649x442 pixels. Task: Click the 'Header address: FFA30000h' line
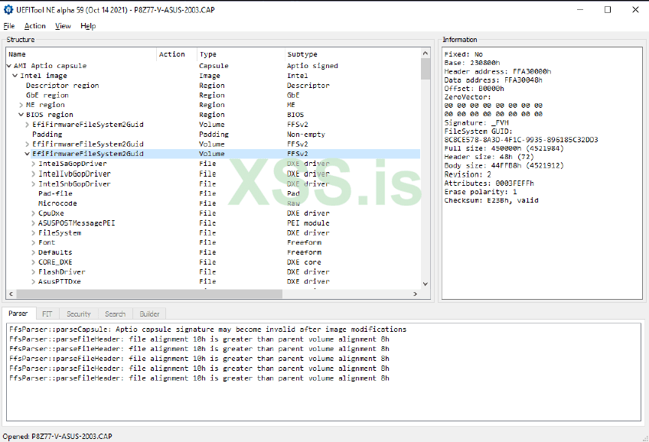(x=497, y=72)
